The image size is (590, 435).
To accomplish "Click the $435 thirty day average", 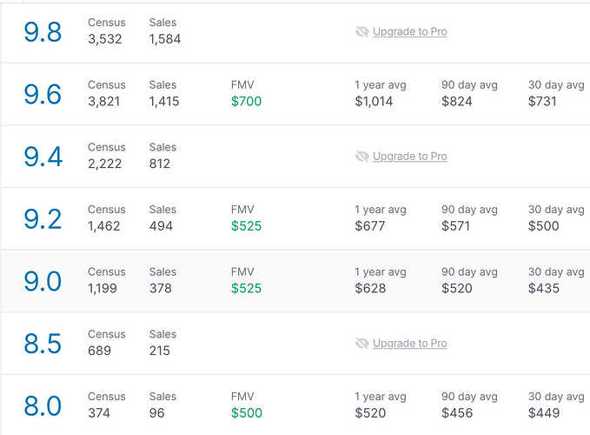I will (x=544, y=289).
